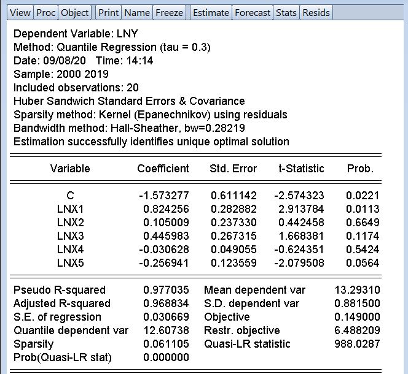Click the Prob. column header
Screen dimensions: 408x374
tap(360, 169)
